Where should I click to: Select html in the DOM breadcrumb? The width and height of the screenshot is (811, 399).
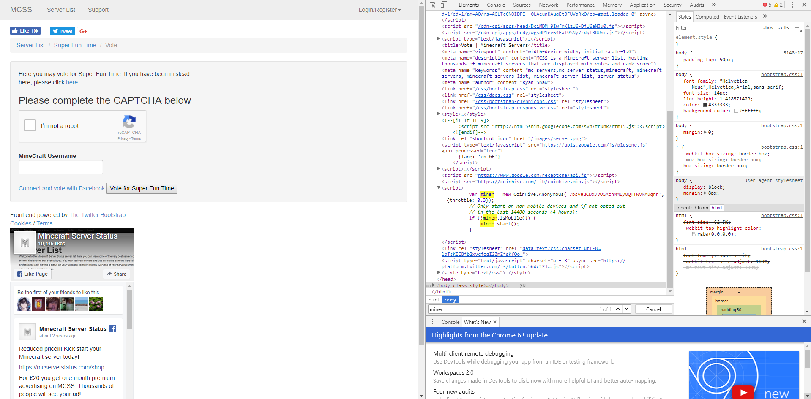pyautogui.click(x=434, y=299)
